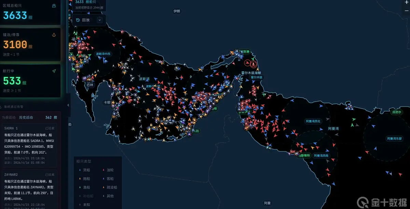Click the 3100 anchored ships count

point(15,45)
